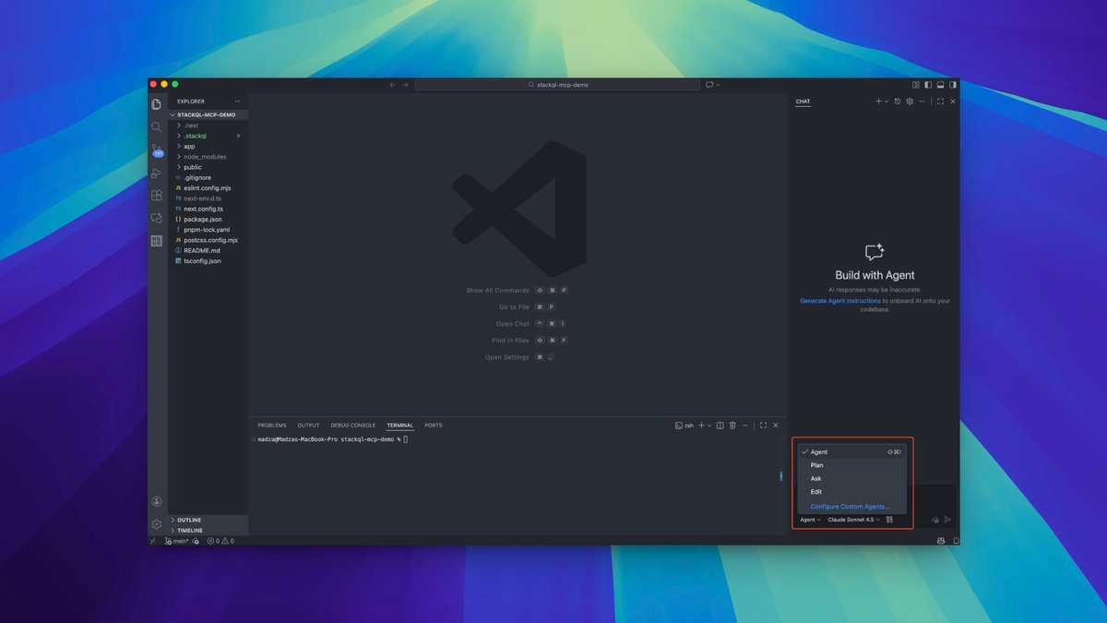This screenshot has width=1107, height=623.
Task: Open new chat dropdown arrow
Action: 887,102
